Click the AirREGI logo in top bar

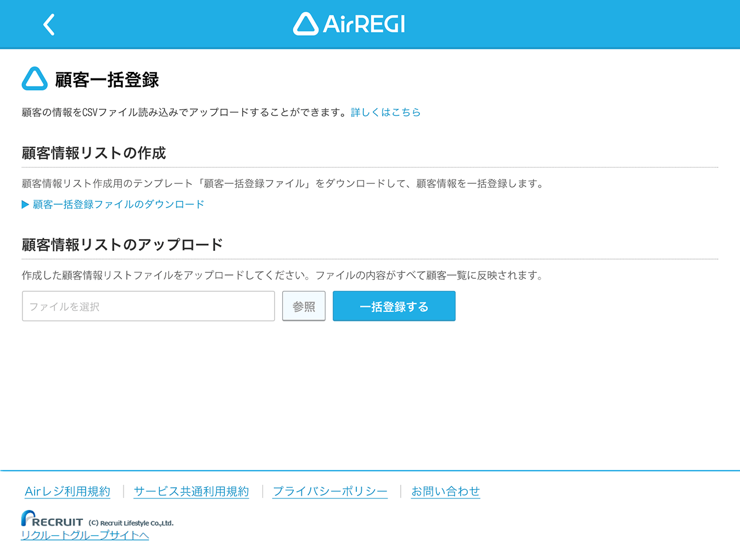click(349, 24)
